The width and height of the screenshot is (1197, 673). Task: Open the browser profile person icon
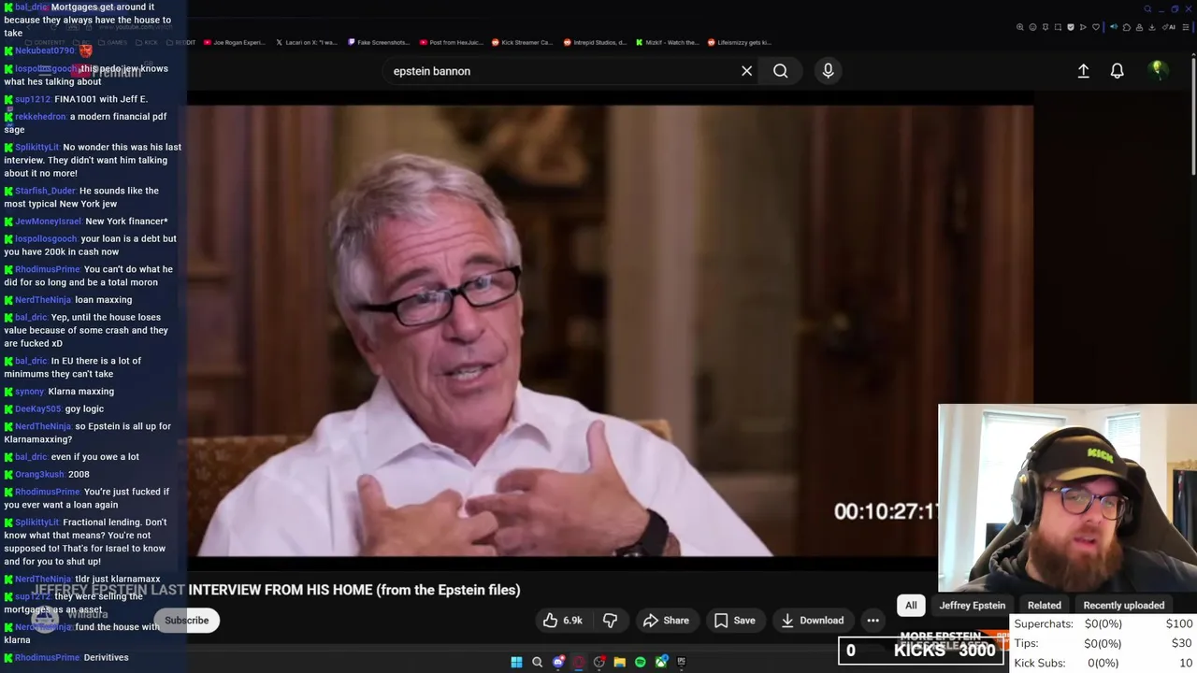tap(1139, 27)
